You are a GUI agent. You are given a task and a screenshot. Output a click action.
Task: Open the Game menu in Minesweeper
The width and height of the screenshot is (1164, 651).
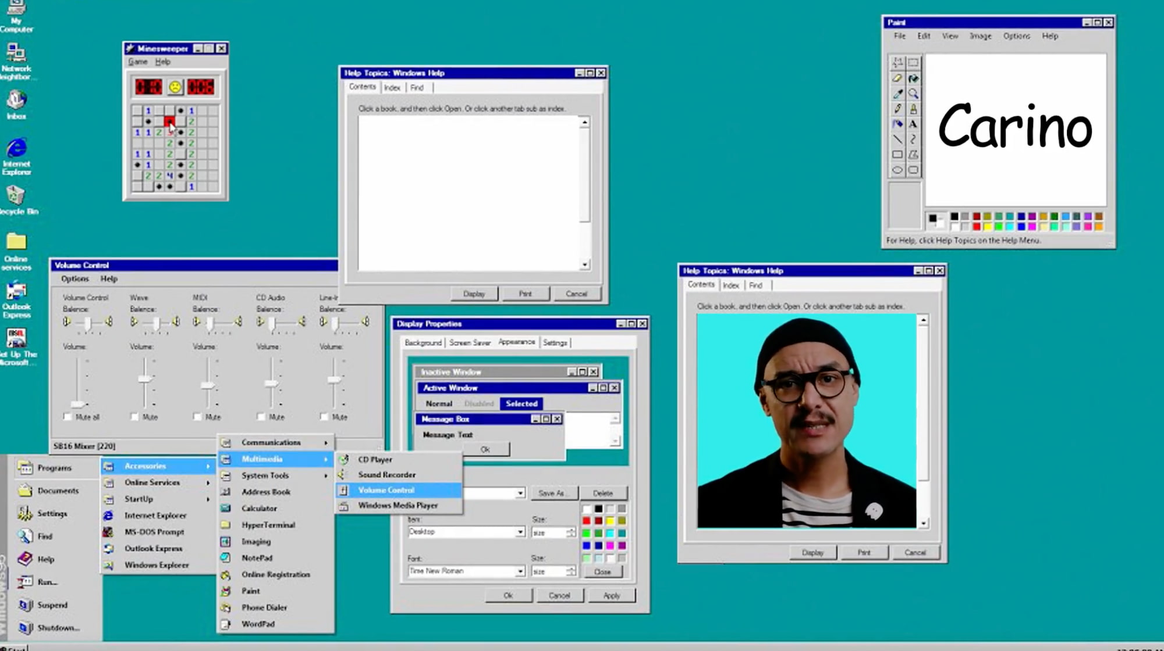point(138,62)
